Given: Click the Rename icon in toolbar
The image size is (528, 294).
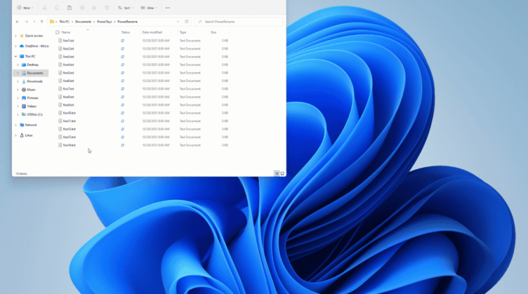Looking at the screenshot, I should click(x=82, y=8).
